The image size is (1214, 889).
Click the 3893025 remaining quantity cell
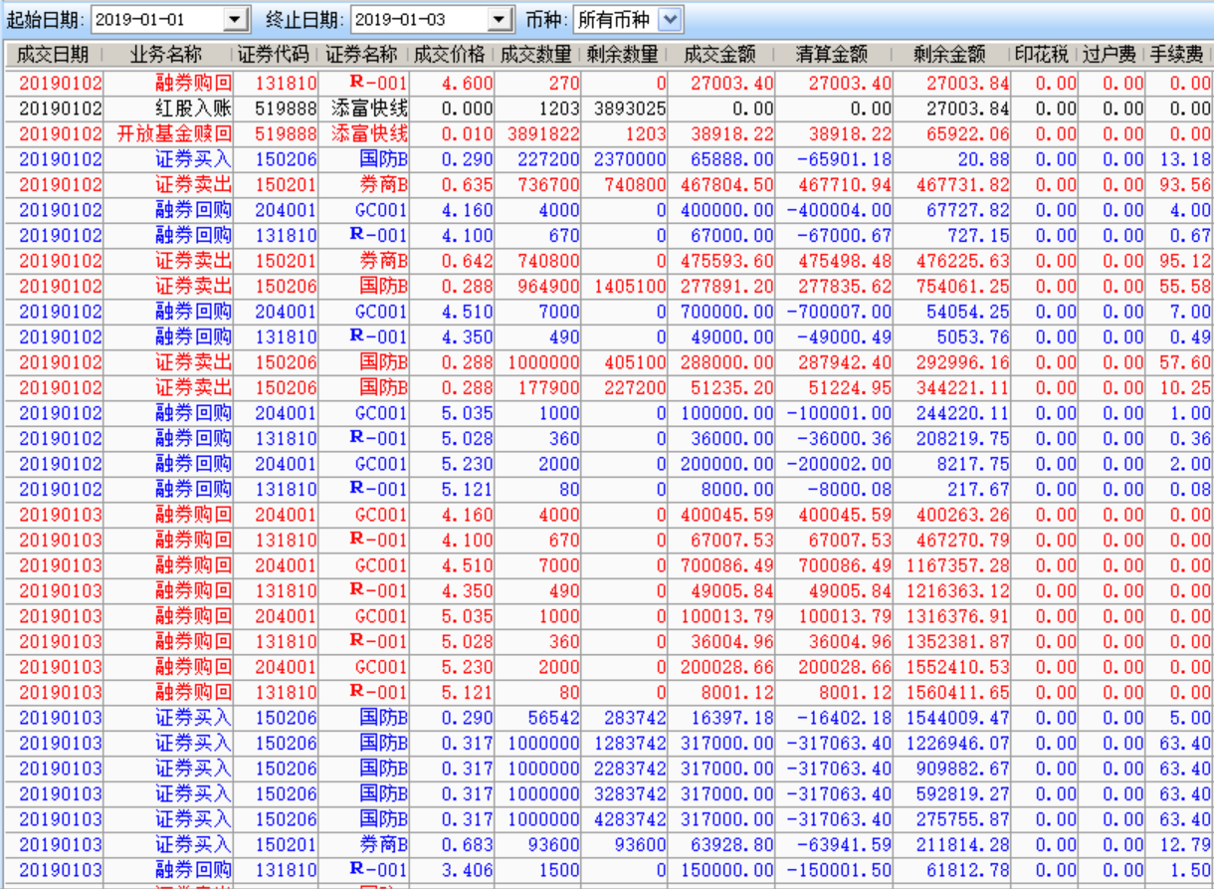pyautogui.click(x=624, y=109)
